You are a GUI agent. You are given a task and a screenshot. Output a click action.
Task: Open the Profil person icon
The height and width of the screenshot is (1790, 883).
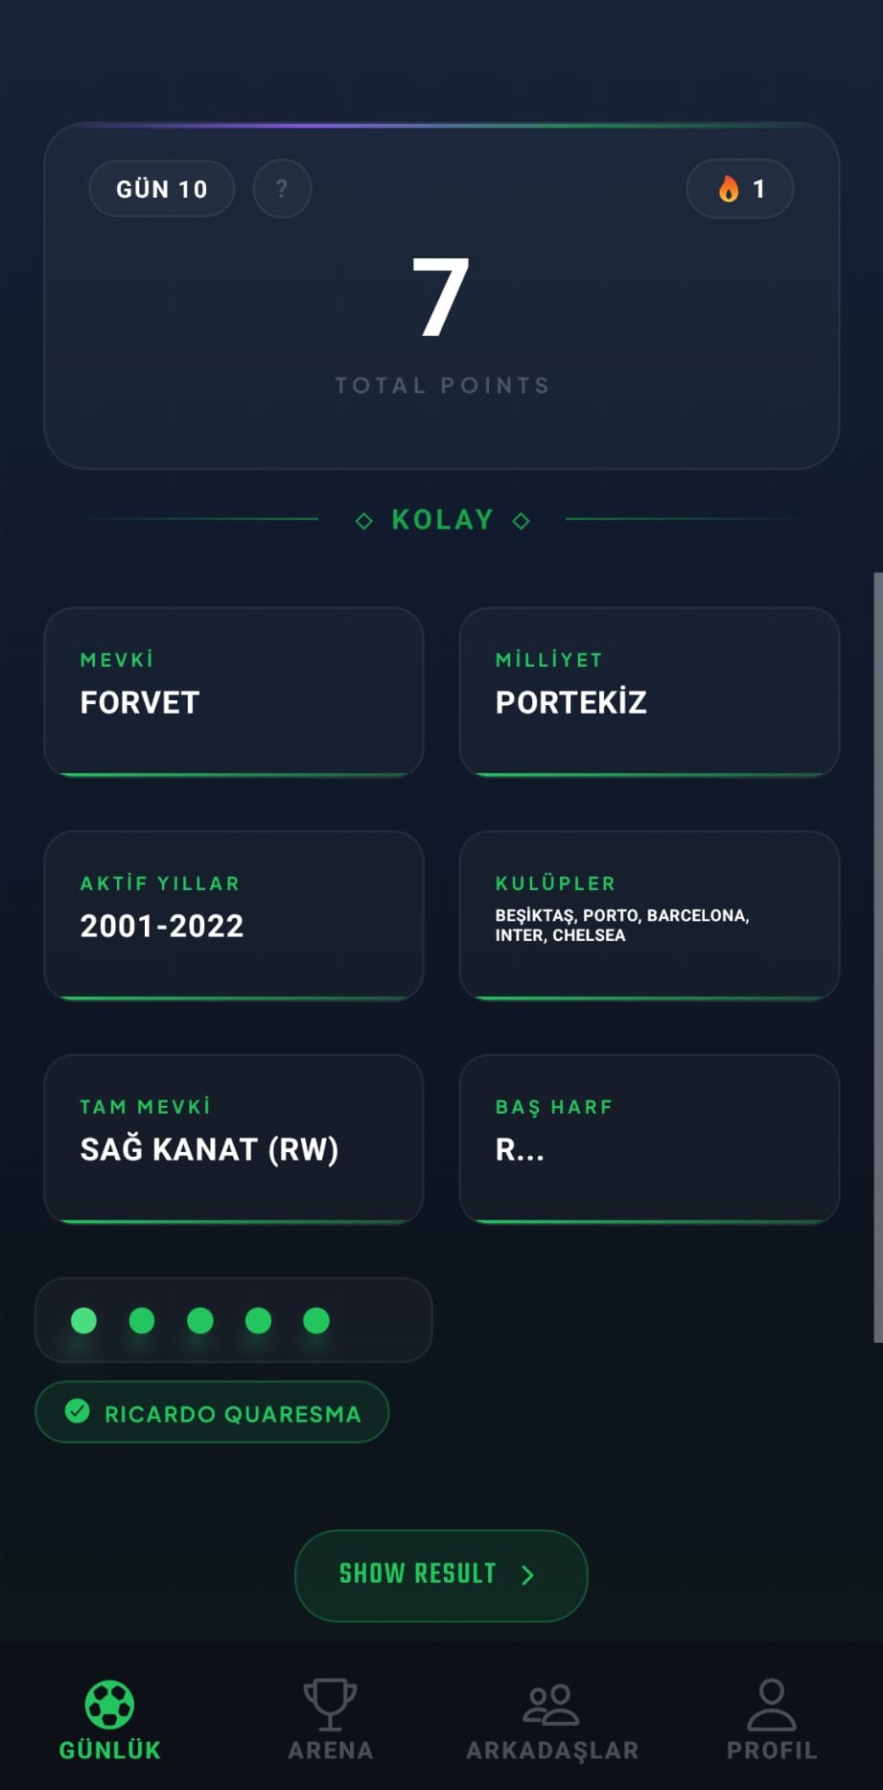point(772,1705)
